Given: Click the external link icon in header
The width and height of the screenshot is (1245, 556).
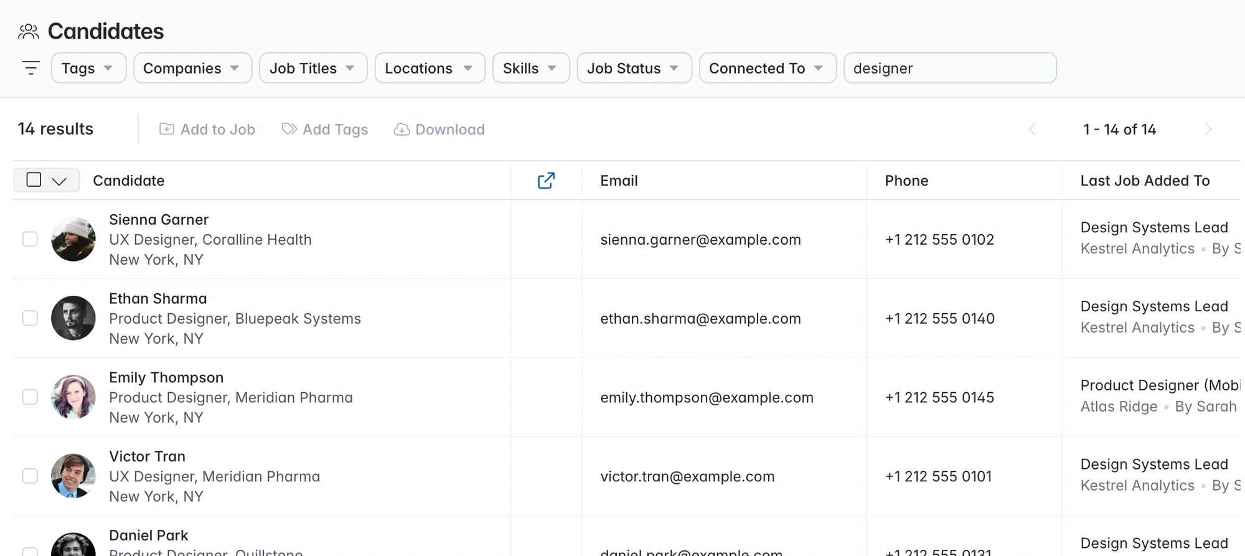Looking at the screenshot, I should click(546, 181).
